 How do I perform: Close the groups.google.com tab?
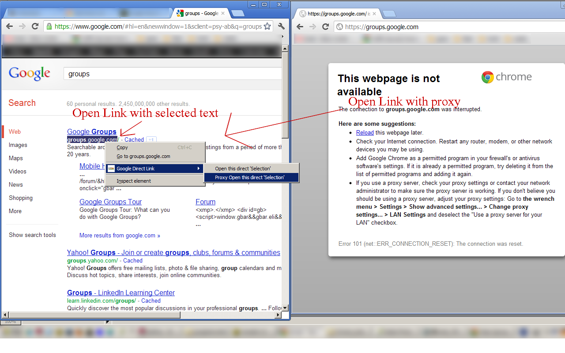[374, 14]
